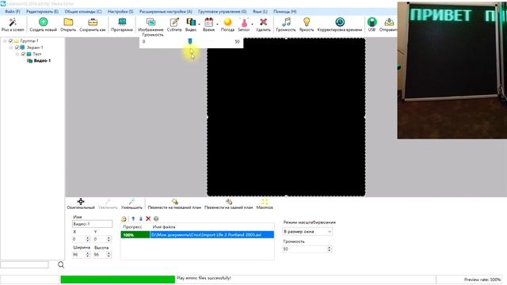This screenshot has width=507, height=285.
Task: Click the Видео toolbar icon
Action: [x=191, y=22]
